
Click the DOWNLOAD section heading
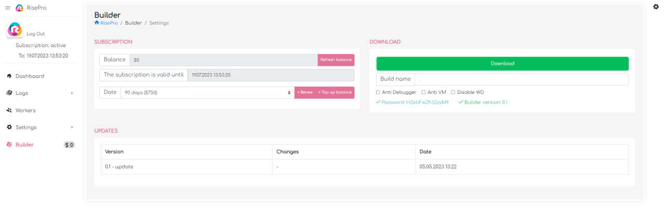(x=385, y=42)
